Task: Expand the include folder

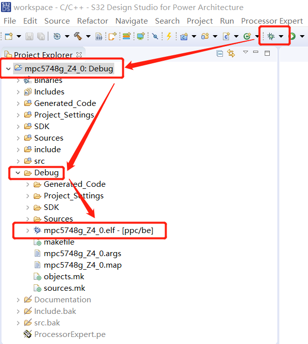Action: 18,150
